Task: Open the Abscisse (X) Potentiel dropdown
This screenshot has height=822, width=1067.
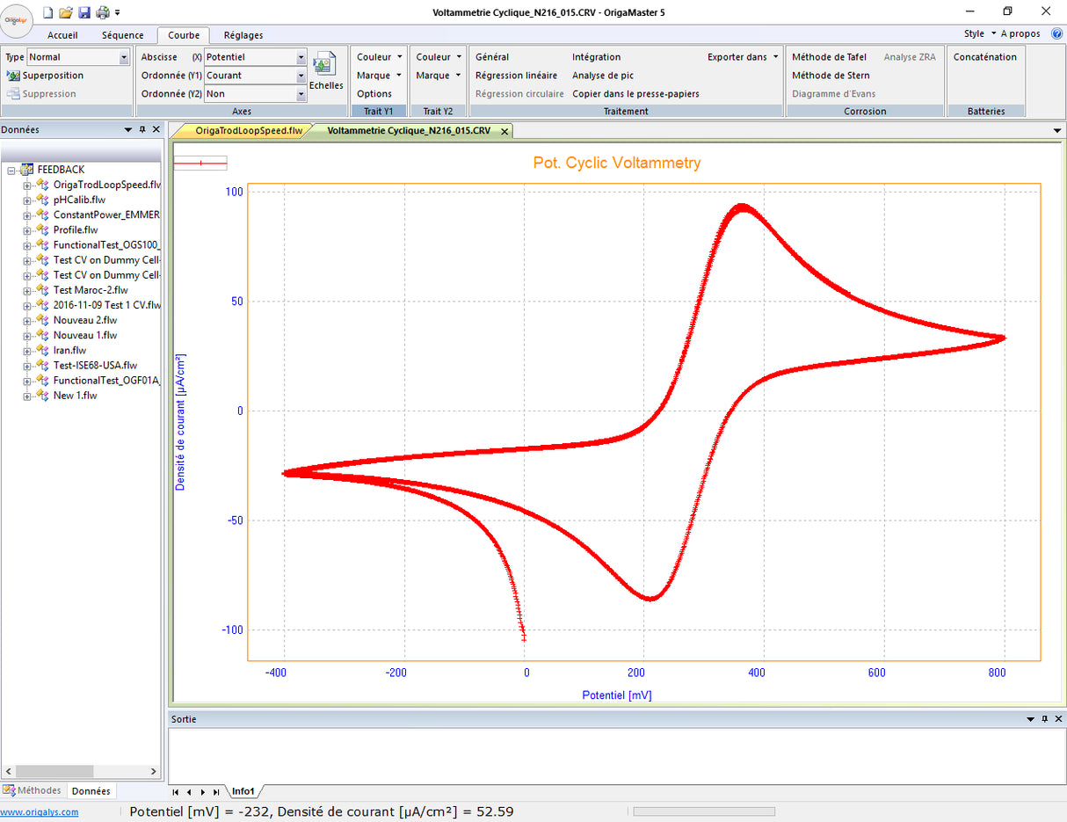Action: click(301, 57)
